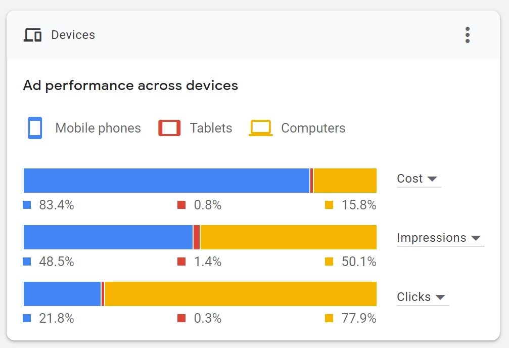Click the Mobile phones legend label
The height and width of the screenshot is (348, 509).
98,128
